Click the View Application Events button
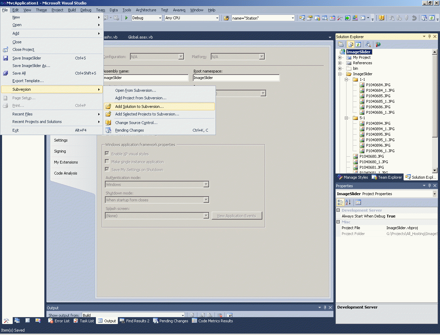The width and height of the screenshot is (440, 335). point(237,216)
